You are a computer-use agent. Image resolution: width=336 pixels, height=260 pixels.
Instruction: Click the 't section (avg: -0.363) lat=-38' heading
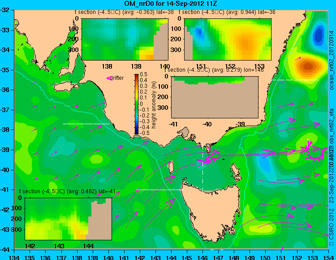pyautogui.click(x=124, y=12)
